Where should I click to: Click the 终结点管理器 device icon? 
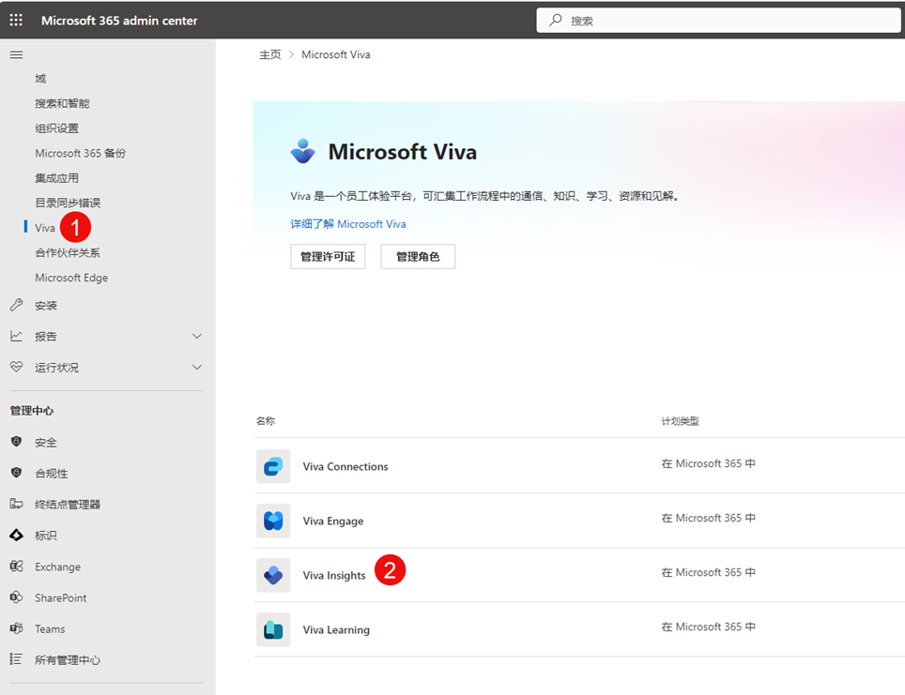(x=16, y=504)
